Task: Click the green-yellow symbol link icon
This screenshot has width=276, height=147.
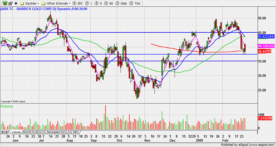Action: tap(5, 3)
